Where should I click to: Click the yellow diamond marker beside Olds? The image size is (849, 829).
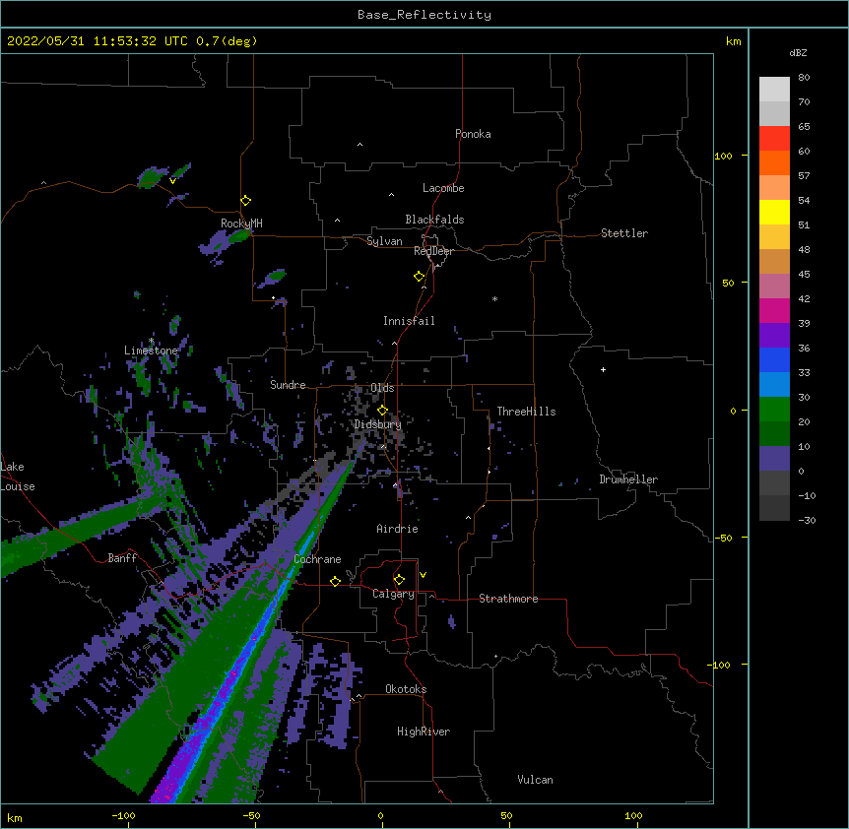click(382, 411)
